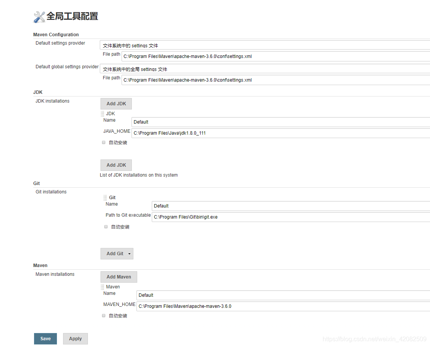Click the Path to Git executable label

[128, 215]
